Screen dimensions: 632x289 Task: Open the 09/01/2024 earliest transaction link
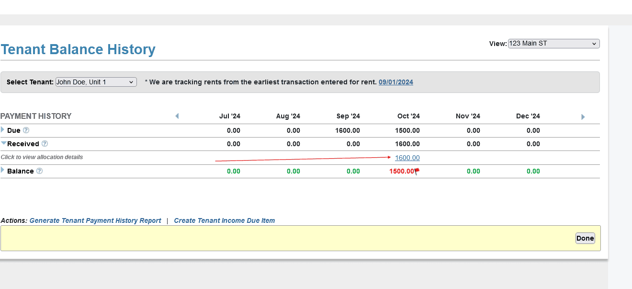(395, 82)
